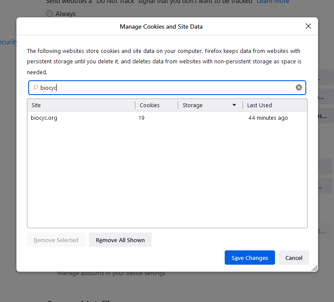The height and width of the screenshot is (302, 334).
Task: Sort the list by the Site column header
Action: point(81,105)
